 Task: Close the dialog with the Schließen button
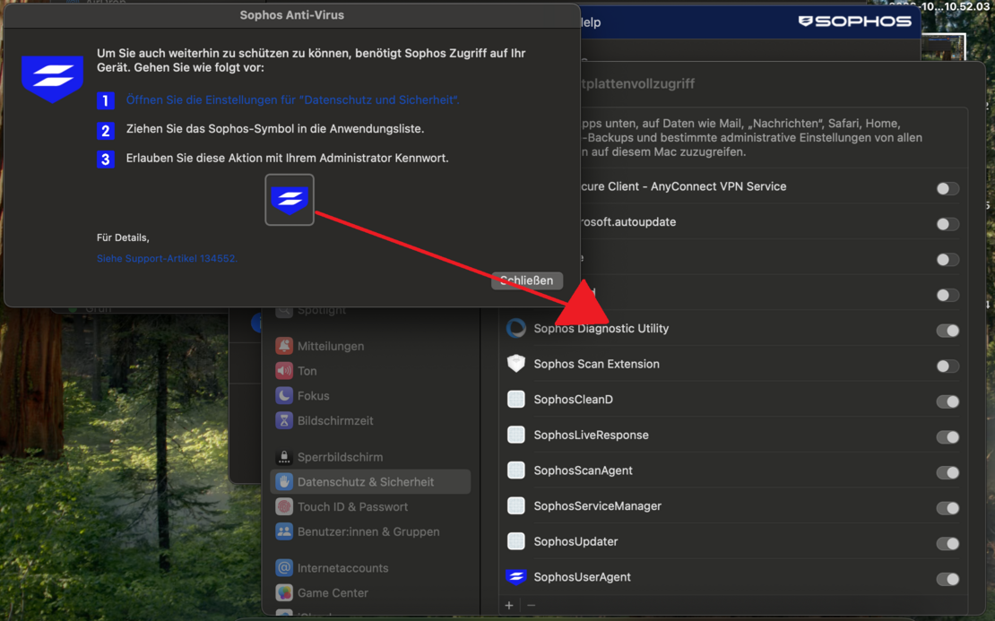(x=527, y=280)
